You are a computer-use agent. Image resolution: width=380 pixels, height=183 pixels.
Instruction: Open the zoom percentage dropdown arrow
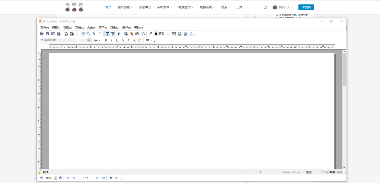click(55, 178)
